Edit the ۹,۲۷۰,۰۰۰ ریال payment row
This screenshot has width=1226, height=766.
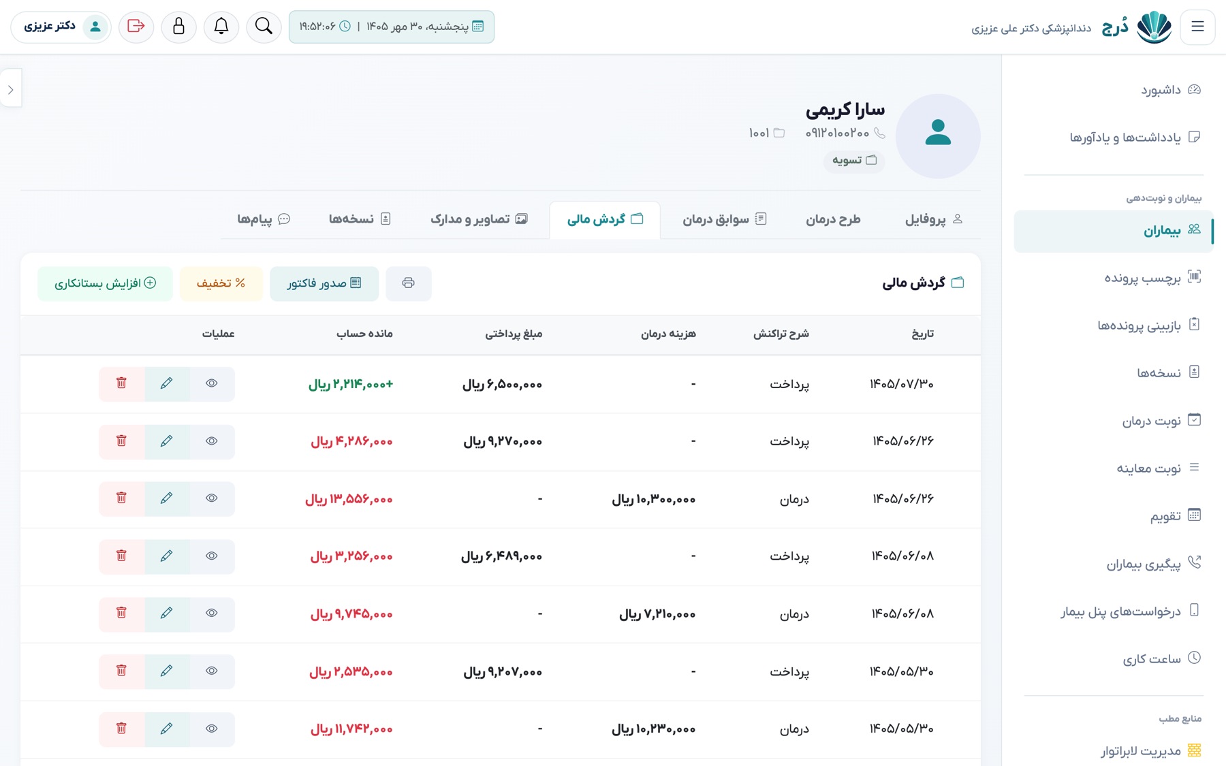click(167, 441)
